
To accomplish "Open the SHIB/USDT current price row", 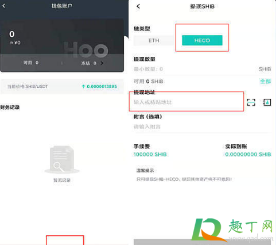I will point(62,86).
